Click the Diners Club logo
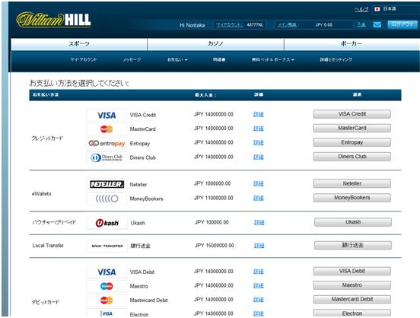420x318 pixels. pyautogui.click(x=107, y=157)
